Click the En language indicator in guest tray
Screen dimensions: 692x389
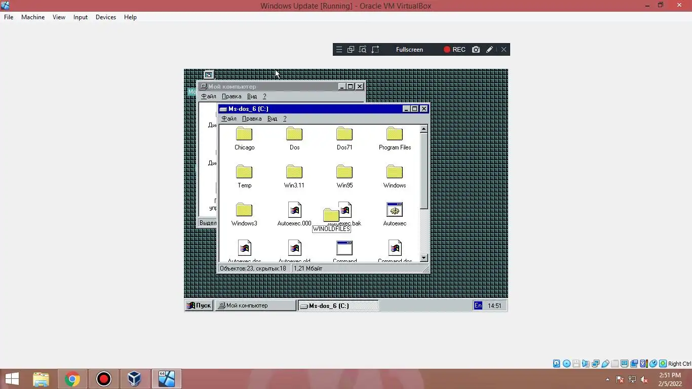click(x=478, y=305)
